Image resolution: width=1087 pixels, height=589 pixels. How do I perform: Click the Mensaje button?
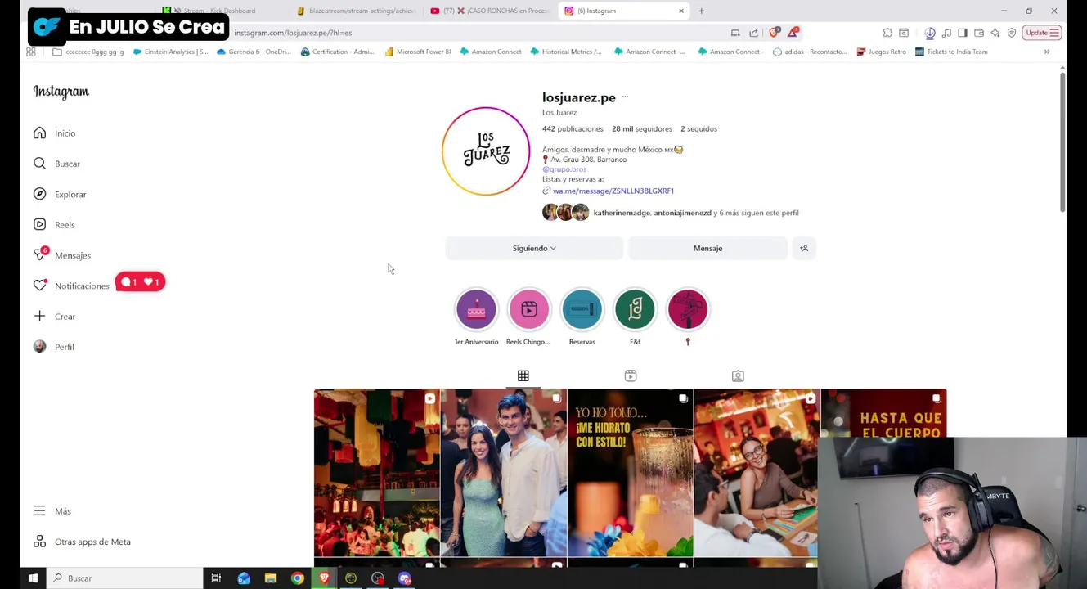[707, 248]
